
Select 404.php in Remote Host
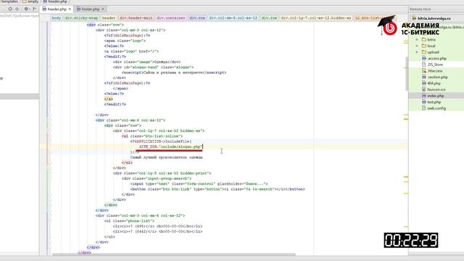pyautogui.click(x=436, y=83)
